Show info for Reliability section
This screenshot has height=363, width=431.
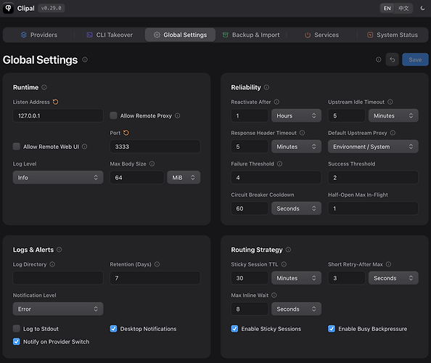pos(266,87)
